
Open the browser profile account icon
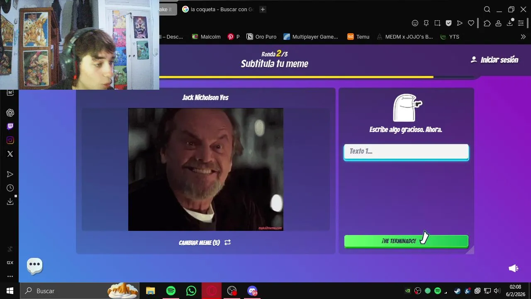click(498, 23)
